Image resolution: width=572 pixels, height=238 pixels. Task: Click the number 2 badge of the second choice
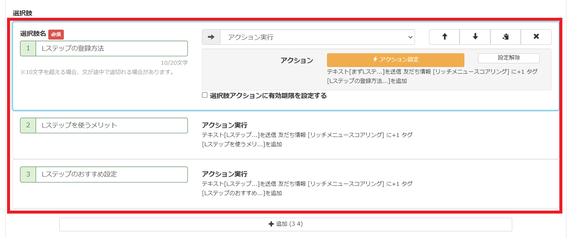coord(28,125)
